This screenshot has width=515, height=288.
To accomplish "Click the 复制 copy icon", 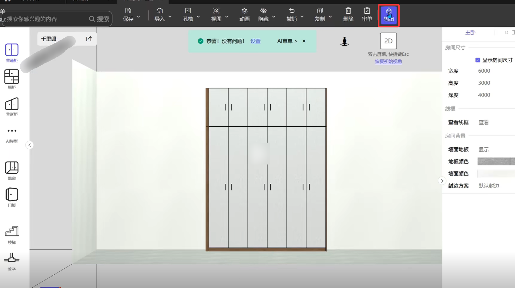I will [x=320, y=11].
